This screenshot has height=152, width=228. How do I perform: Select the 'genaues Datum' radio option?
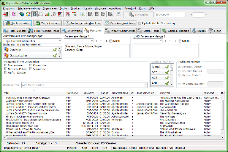(179, 67)
